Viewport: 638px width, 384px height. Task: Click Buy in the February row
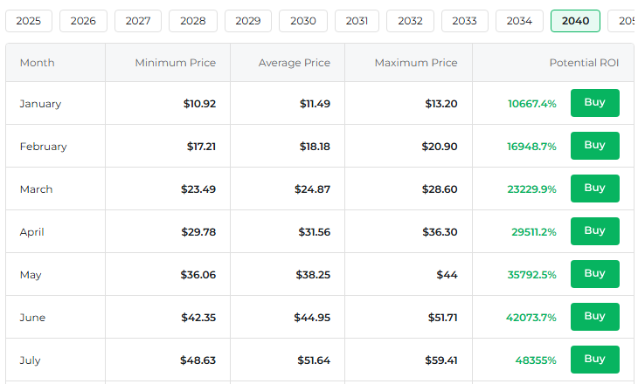tap(594, 146)
